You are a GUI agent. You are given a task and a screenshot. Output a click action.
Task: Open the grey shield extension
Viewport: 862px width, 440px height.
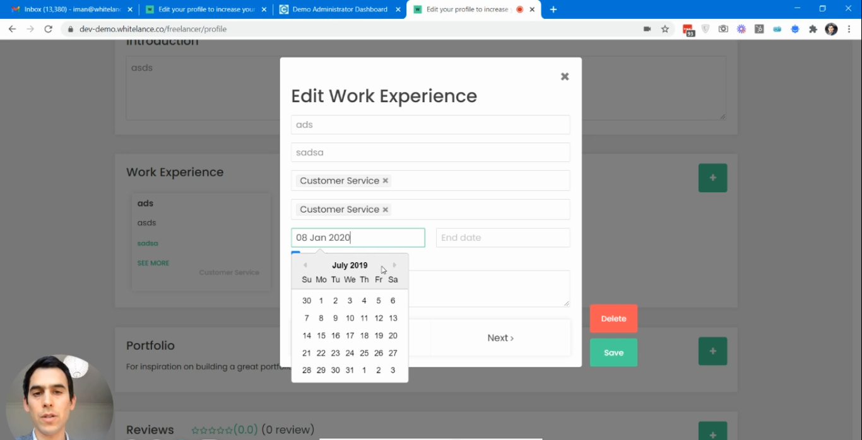706,29
